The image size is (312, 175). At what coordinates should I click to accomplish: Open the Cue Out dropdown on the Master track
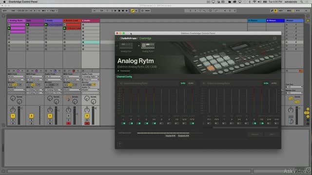(294, 87)
